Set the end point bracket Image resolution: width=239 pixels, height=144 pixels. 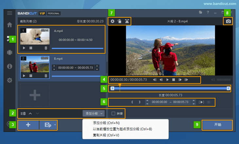pos(139,102)
